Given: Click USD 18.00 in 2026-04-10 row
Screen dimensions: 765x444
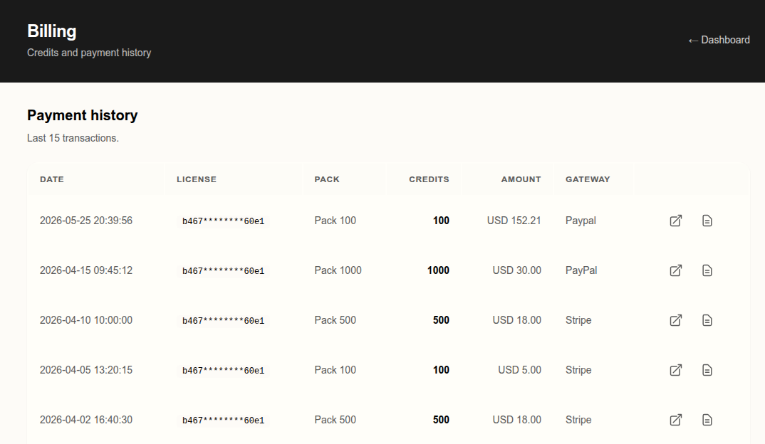Looking at the screenshot, I should 516,320.
